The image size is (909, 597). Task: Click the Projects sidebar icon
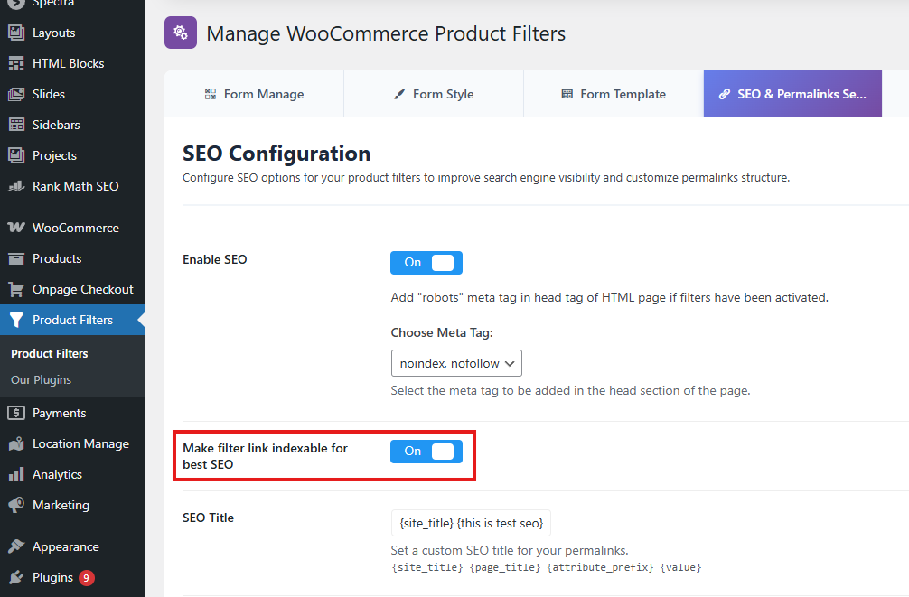pyautogui.click(x=16, y=155)
